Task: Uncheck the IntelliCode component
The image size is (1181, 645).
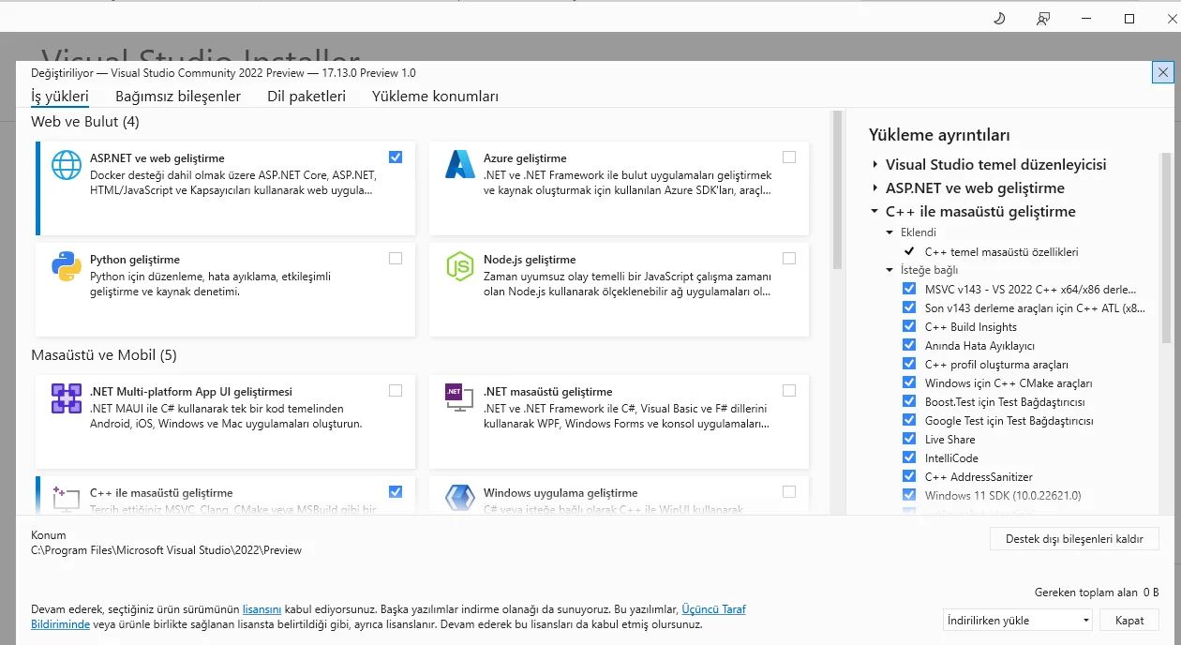Action: pos(909,457)
